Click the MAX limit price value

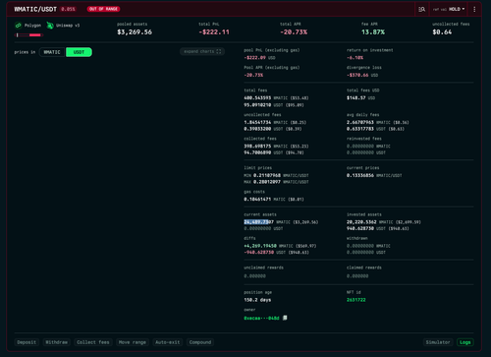267,182
